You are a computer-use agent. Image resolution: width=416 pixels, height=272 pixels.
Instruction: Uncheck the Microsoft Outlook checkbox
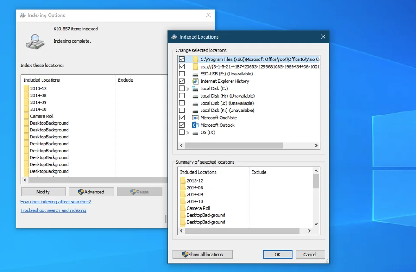(x=182, y=125)
